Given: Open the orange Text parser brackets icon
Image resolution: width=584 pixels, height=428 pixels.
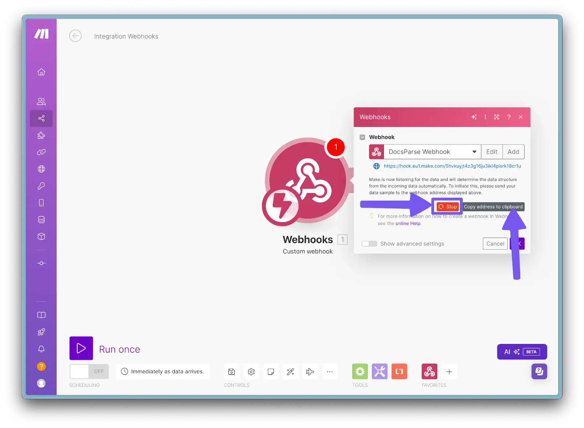Looking at the screenshot, I should (399, 371).
